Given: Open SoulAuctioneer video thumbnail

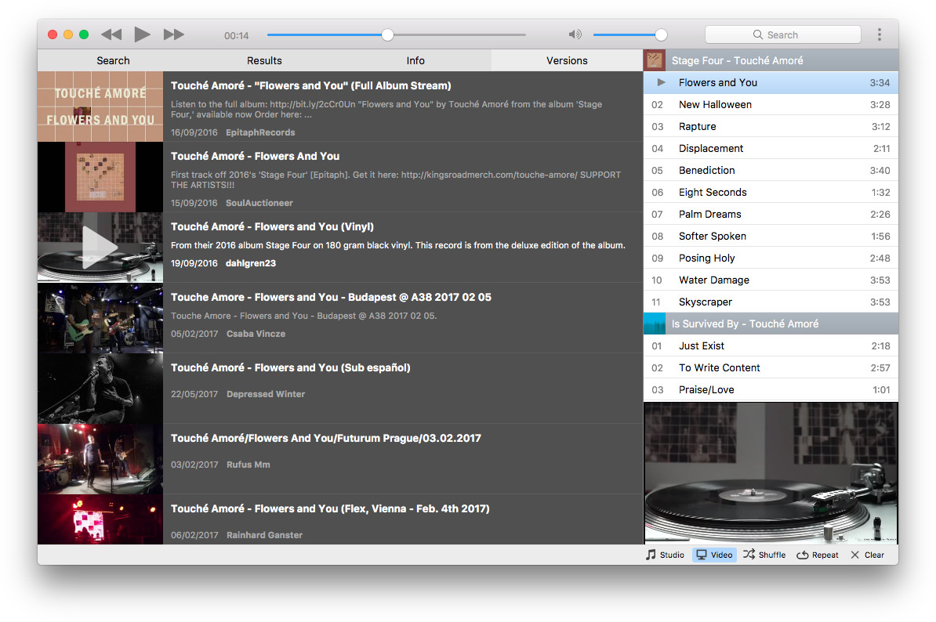Looking at the screenshot, I should tap(100, 176).
